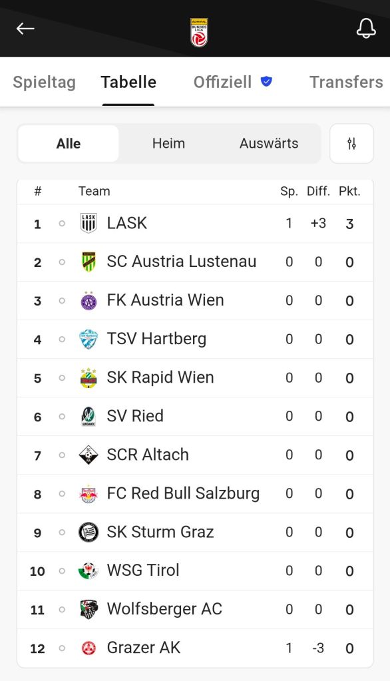Open table filter settings icon
390x681 pixels.
pyautogui.click(x=352, y=143)
